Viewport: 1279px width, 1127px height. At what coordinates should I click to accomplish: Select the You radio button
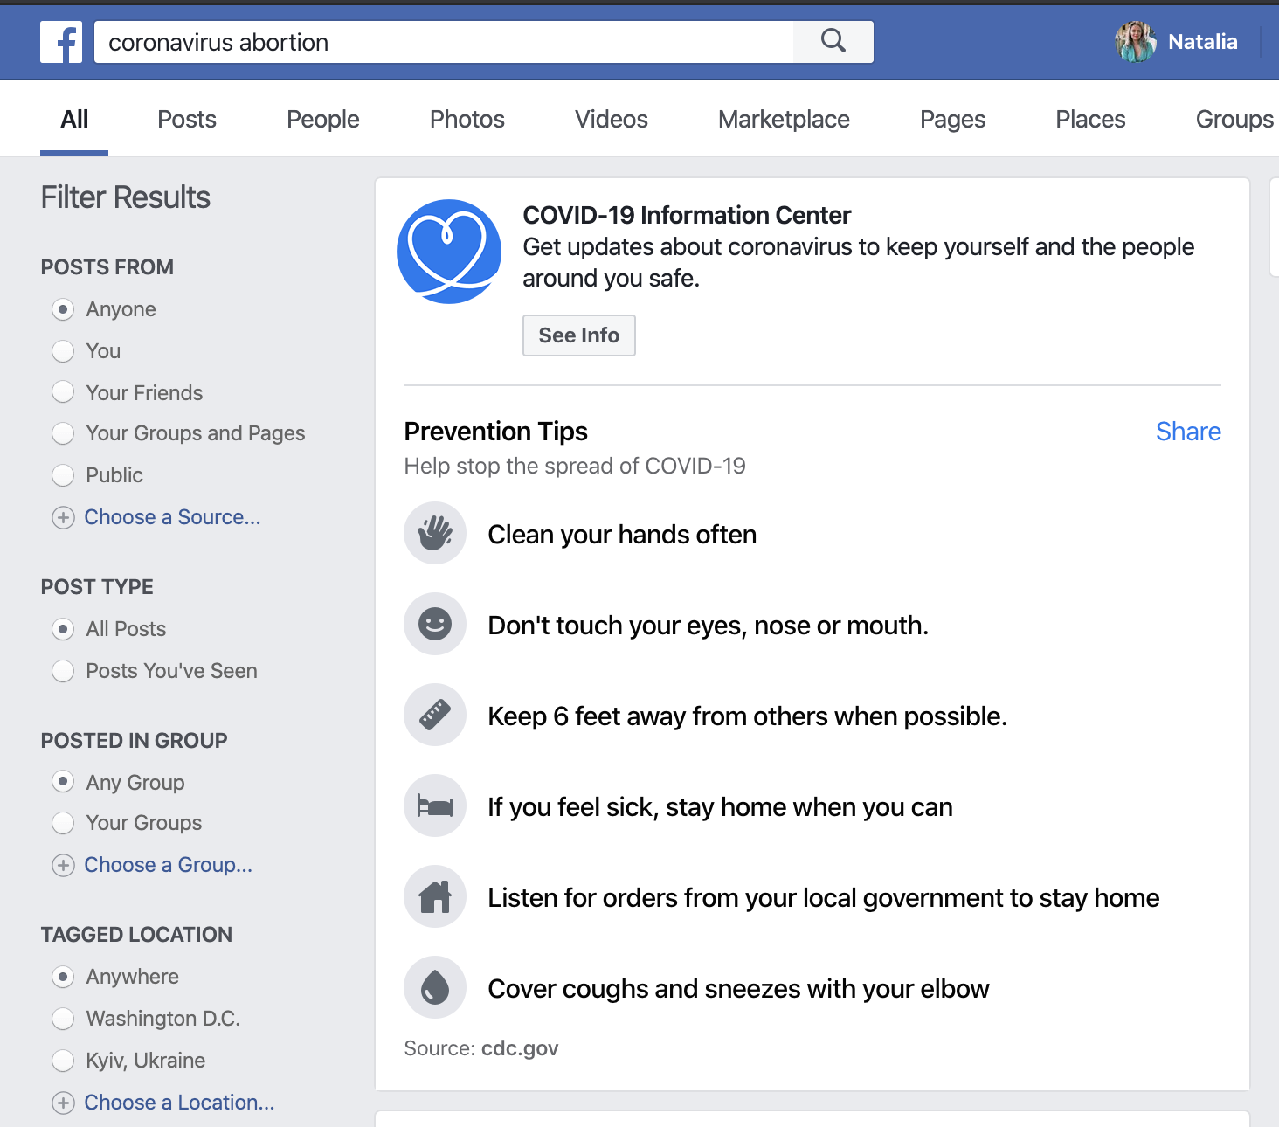(63, 351)
